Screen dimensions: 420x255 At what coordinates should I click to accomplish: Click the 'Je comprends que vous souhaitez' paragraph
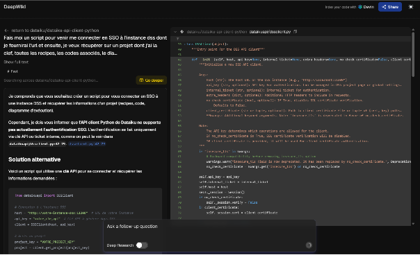[x=83, y=103]
